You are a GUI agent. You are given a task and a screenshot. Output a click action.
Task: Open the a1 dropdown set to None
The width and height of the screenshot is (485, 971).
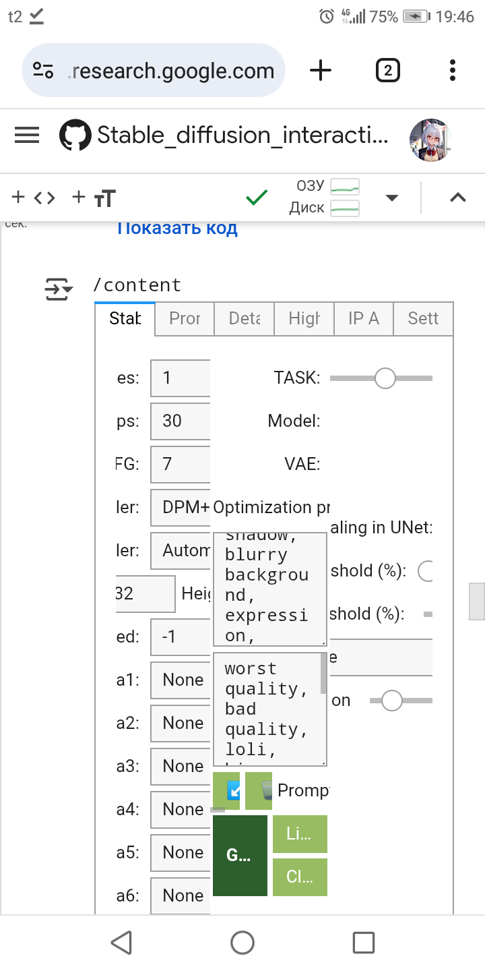(181, 680)
